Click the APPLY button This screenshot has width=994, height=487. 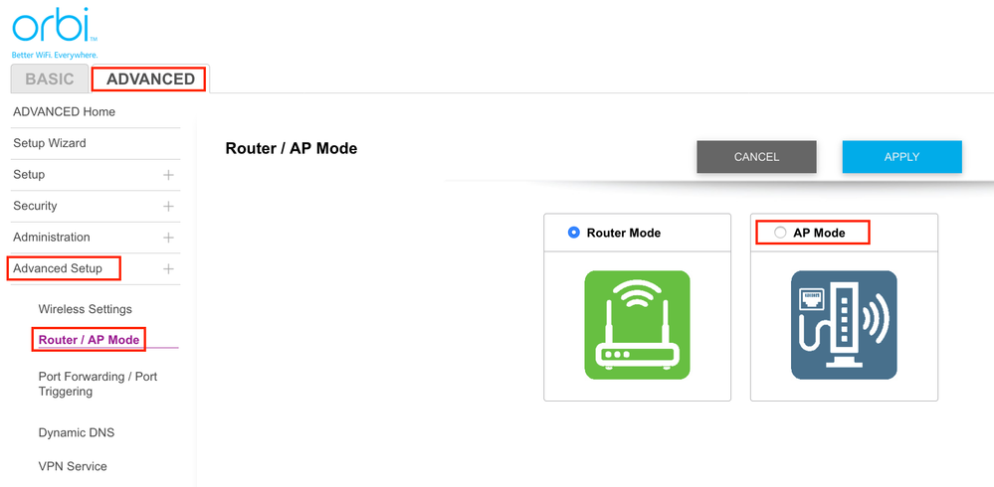(902, 157)
